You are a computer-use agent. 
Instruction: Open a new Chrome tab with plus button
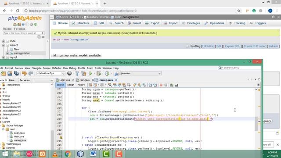point(105,4)
